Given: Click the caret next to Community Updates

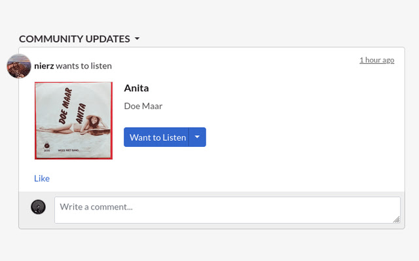Looking at the screenshot, I should pos(137,39).
